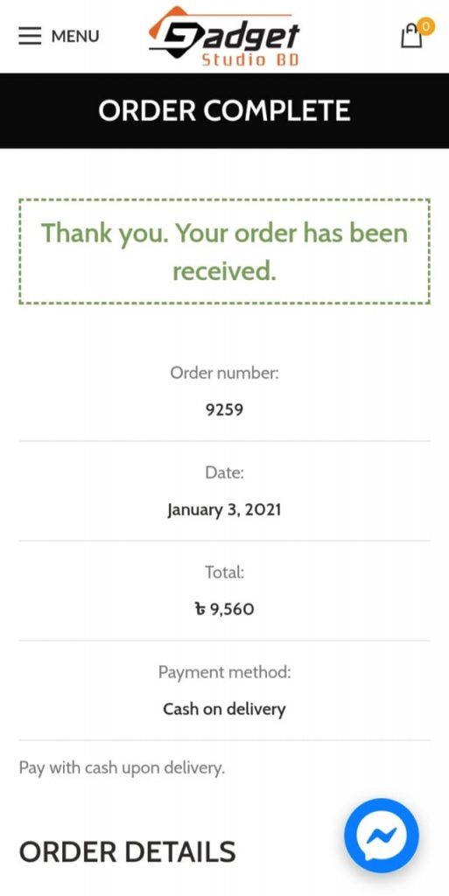
Task: Click the Date label
Action: pyautogui.click(x=224, y=472)
